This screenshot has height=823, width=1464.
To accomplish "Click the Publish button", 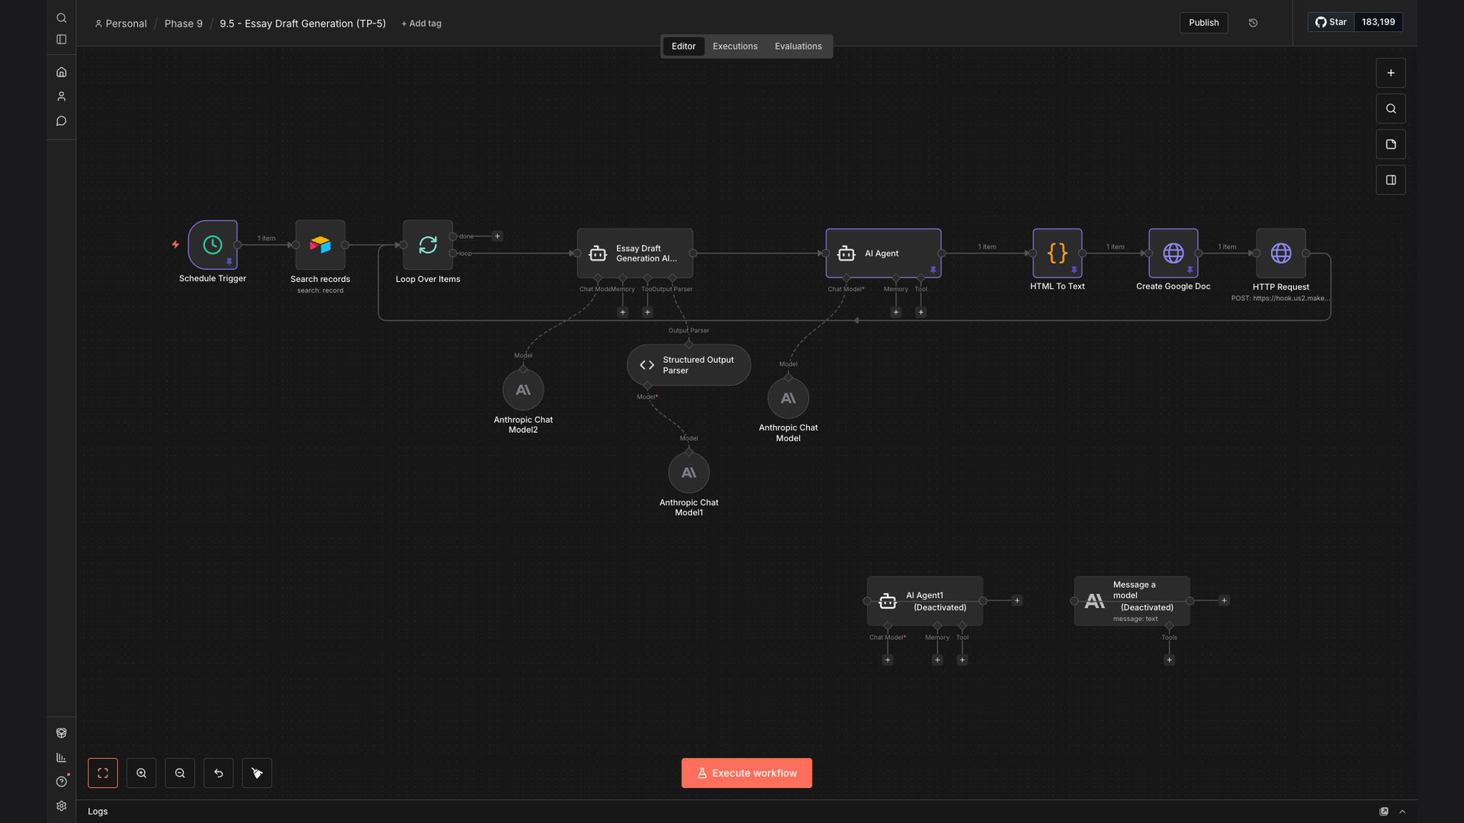I will [1203, 23].
